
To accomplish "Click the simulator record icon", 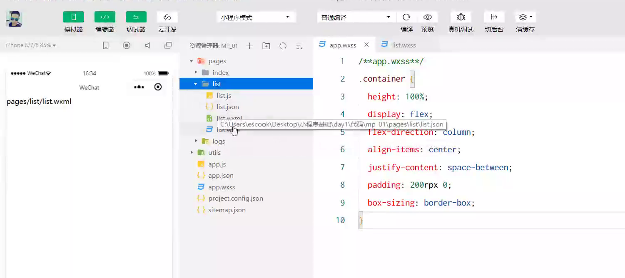I will (127, 45).
